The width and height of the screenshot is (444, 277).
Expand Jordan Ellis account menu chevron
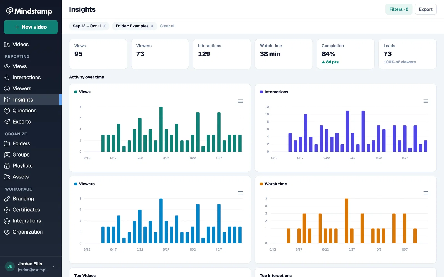[x=54, y=267]
